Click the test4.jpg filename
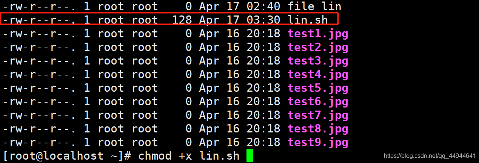479x163 pixels. pyautogui.click(x=318, y=74)
